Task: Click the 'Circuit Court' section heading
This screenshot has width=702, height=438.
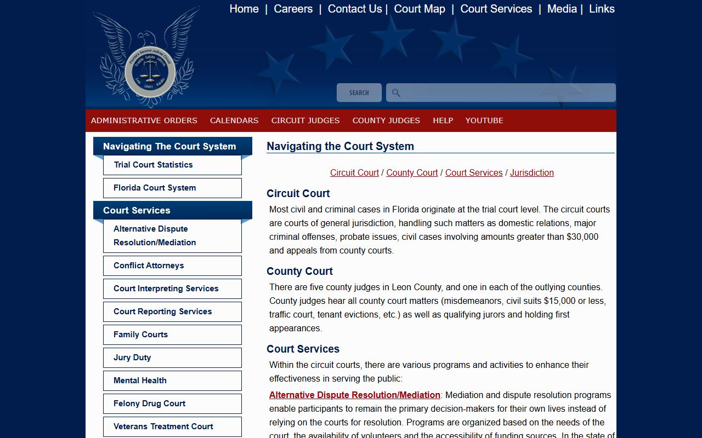Action: coord(298,193)
